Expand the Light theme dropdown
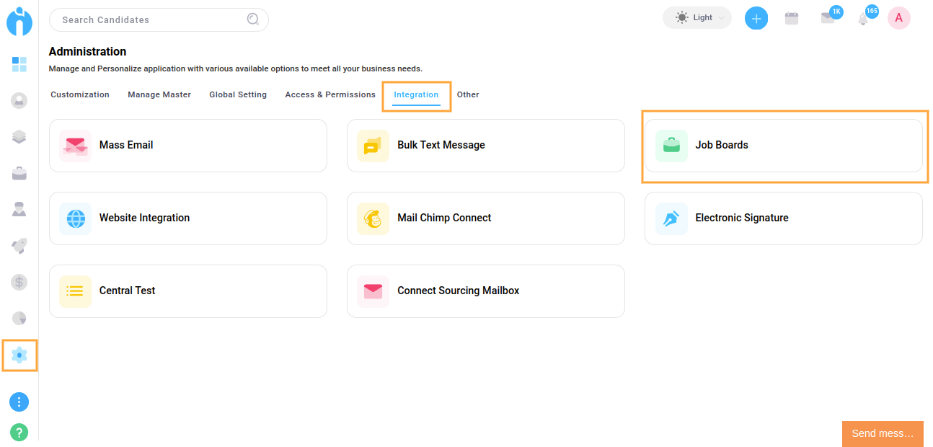 point(697,18)
